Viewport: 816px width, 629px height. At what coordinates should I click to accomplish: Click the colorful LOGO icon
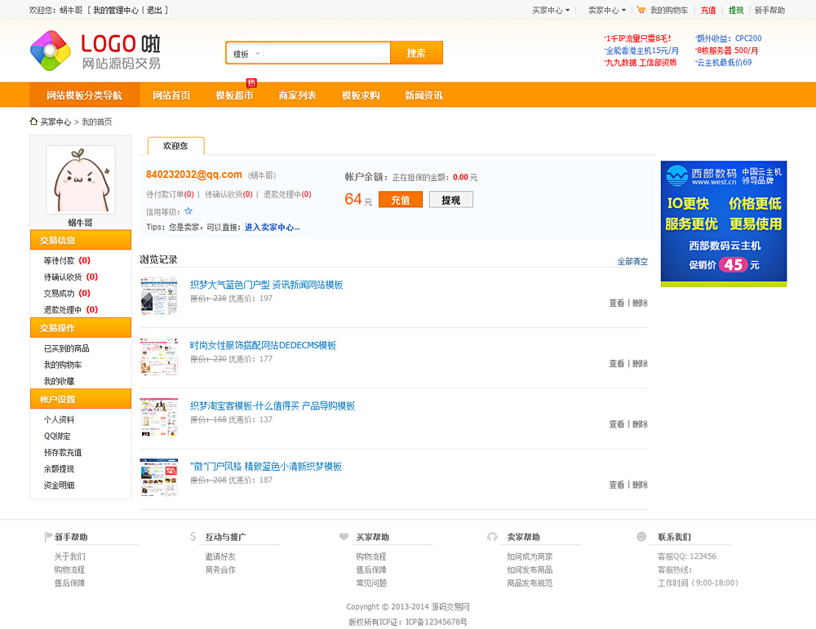point(51,51)
